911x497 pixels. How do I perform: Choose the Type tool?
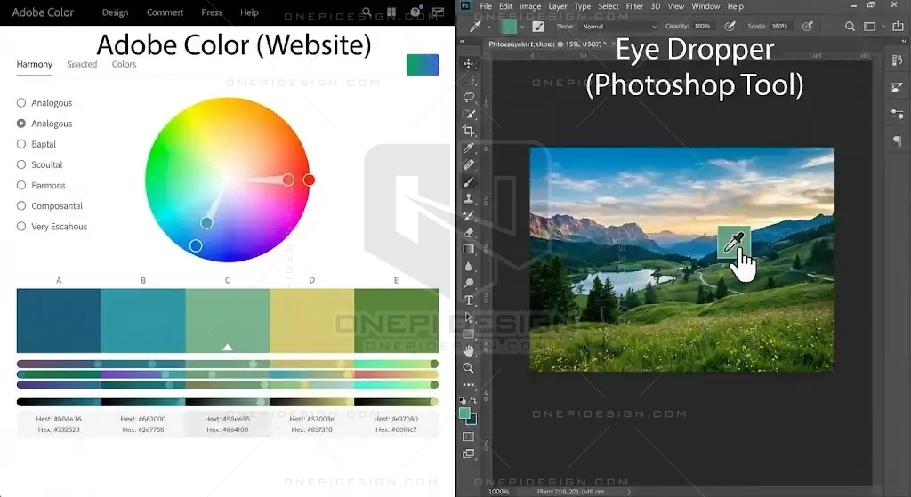coord(469,301)
